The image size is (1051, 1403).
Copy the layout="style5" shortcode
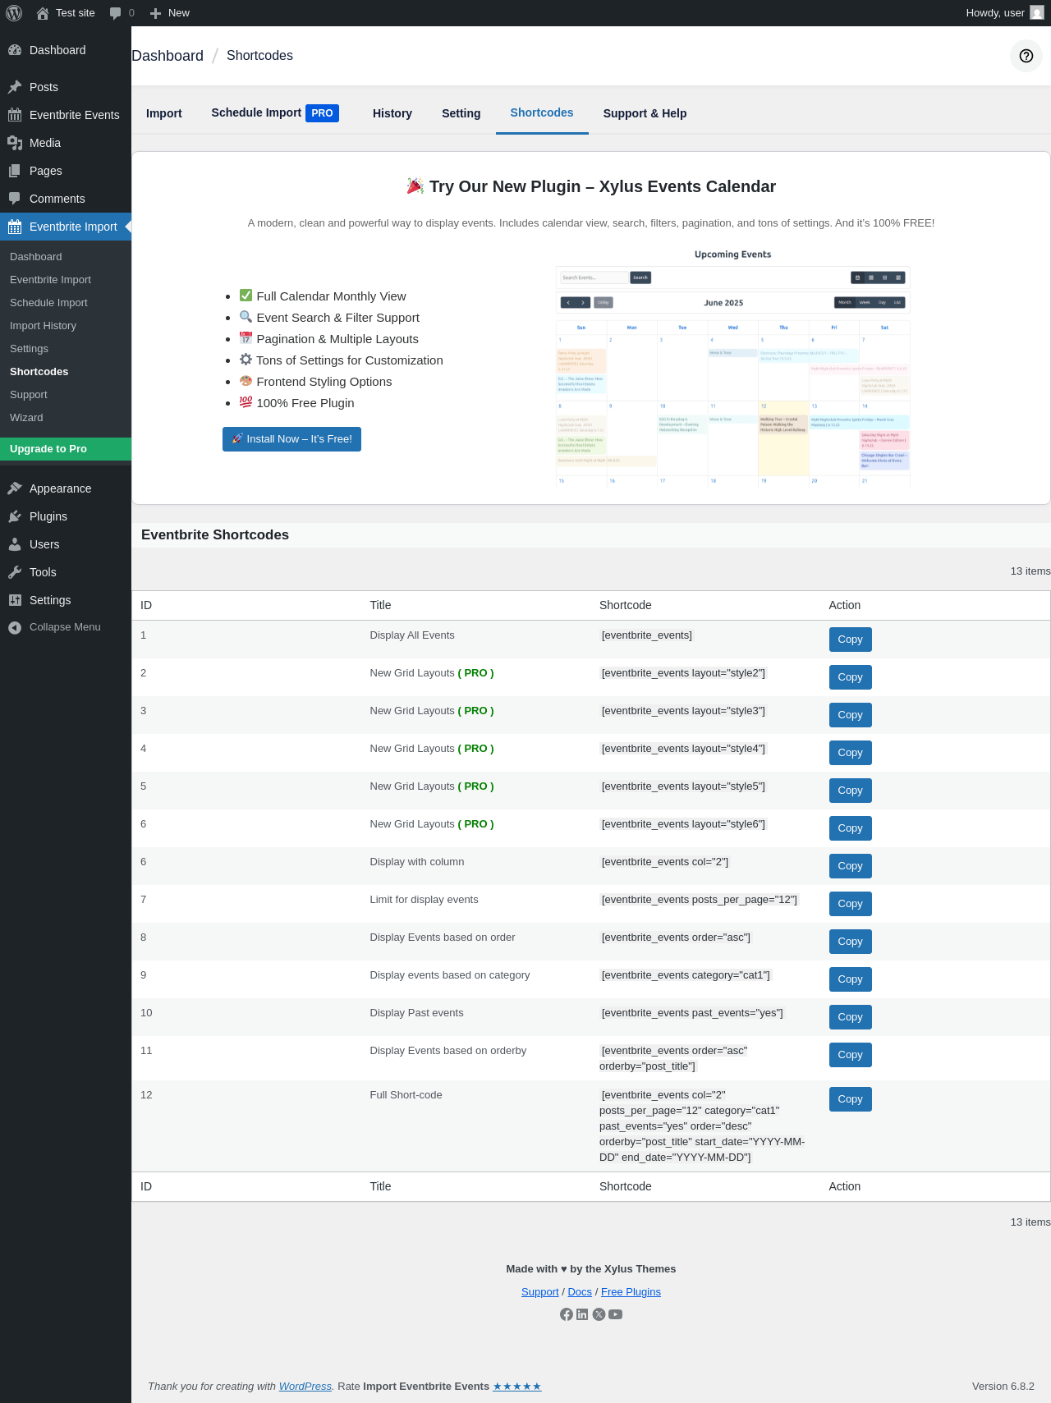tap(850, 791)
